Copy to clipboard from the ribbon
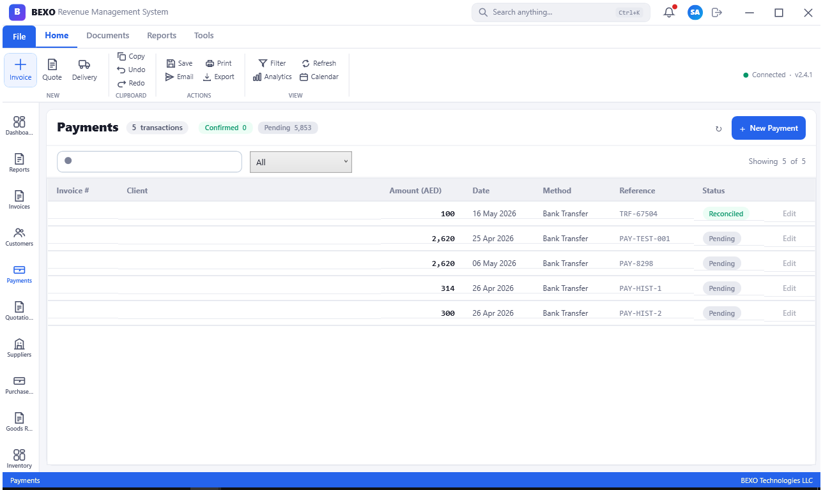 tap(131, 56)
